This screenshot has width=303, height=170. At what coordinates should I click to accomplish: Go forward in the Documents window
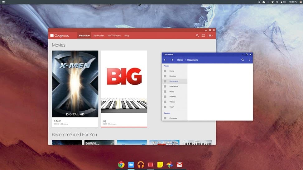coord(172,60)
